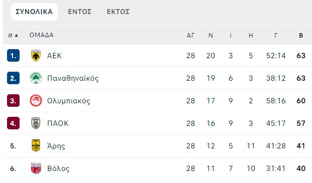
Task: Sort by the Γ goals column header
Action: coord(276,36)
